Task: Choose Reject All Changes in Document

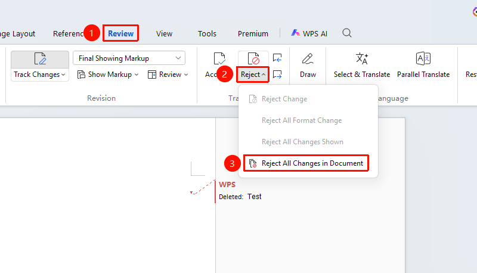Action: click(x=306, y=163)
